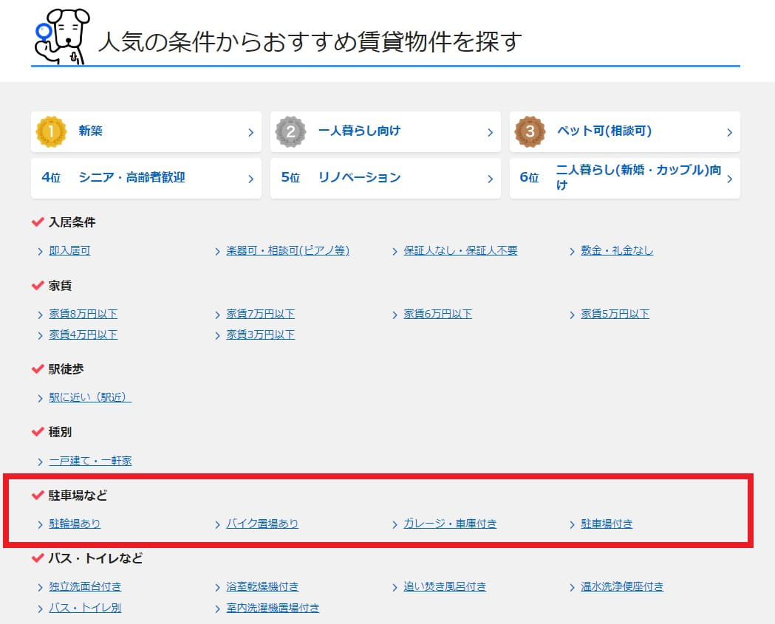Viewport: 775px width, 624px height.
Task: Open the 即入居可 link
Action: coord(69,250)
